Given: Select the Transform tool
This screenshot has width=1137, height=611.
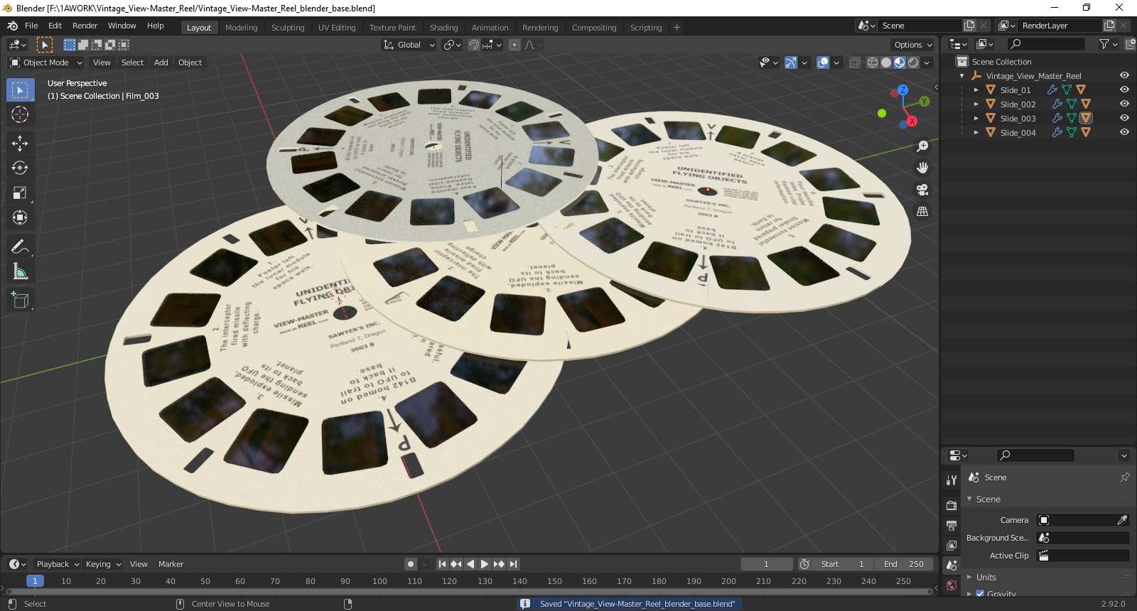Looking at the screenshot, I should [x=20, y=217].
